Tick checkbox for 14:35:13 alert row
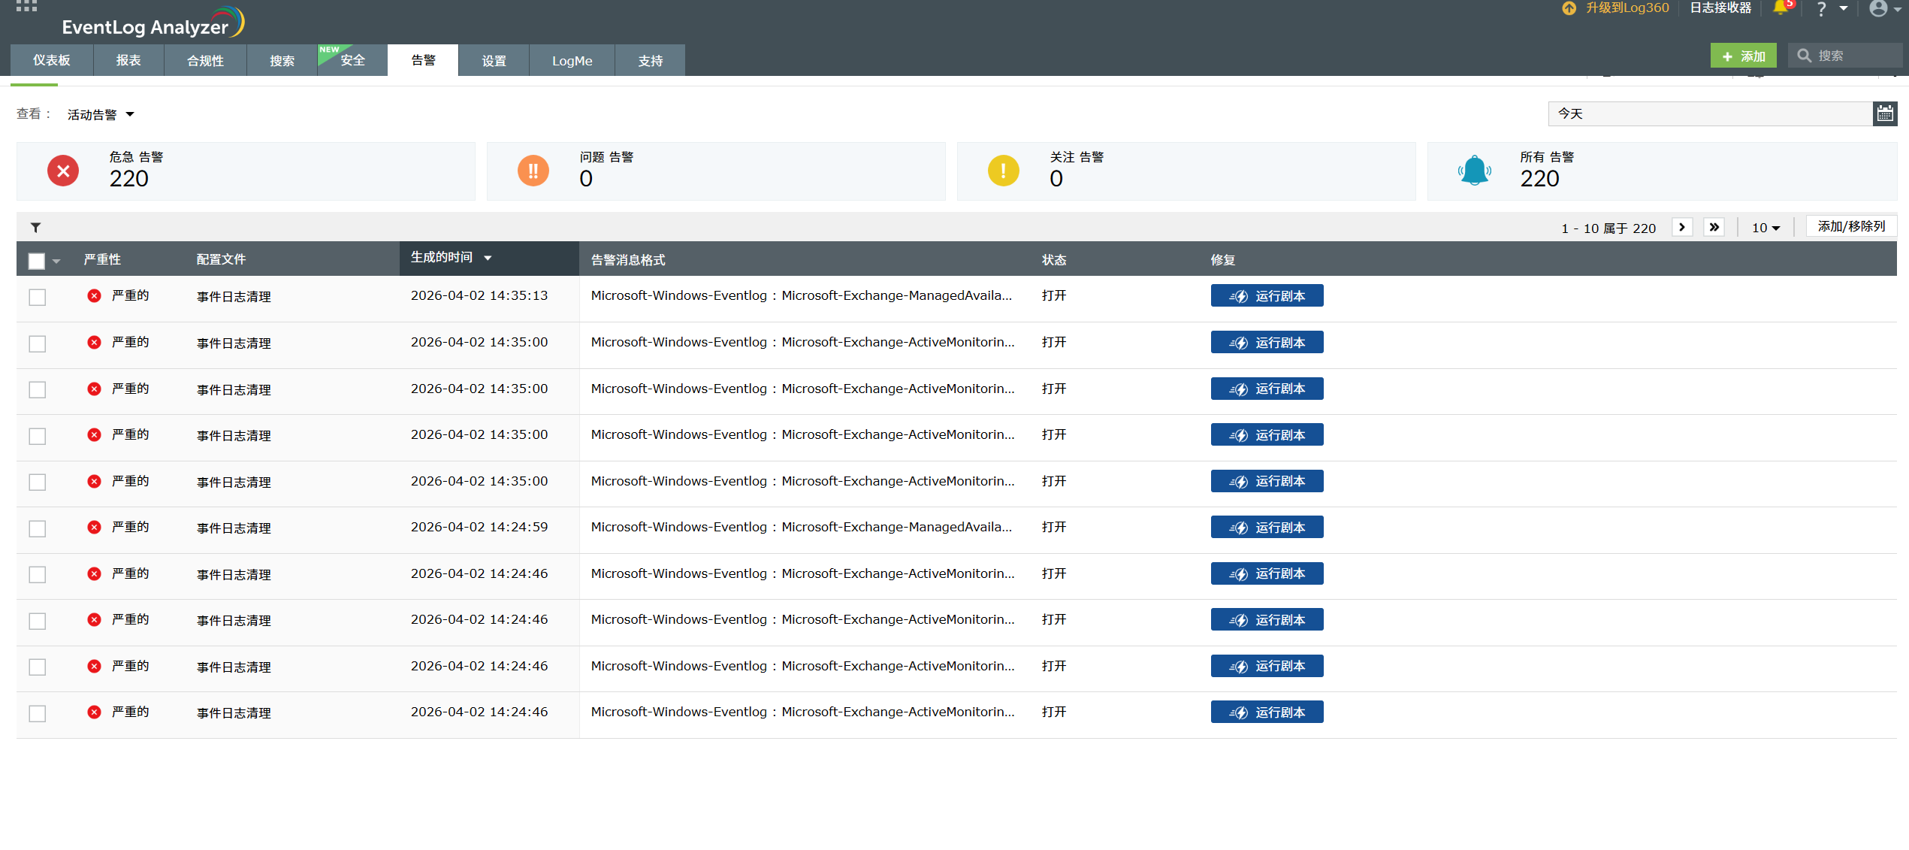The height and width of the screenshot is (850, 1909). coord(38,297)
